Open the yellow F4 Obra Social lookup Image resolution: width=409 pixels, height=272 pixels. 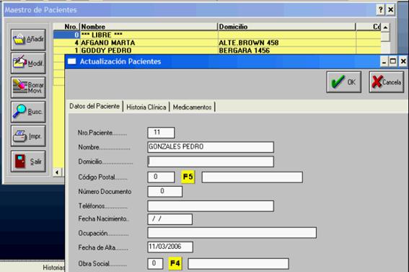(x=175, y=263)
